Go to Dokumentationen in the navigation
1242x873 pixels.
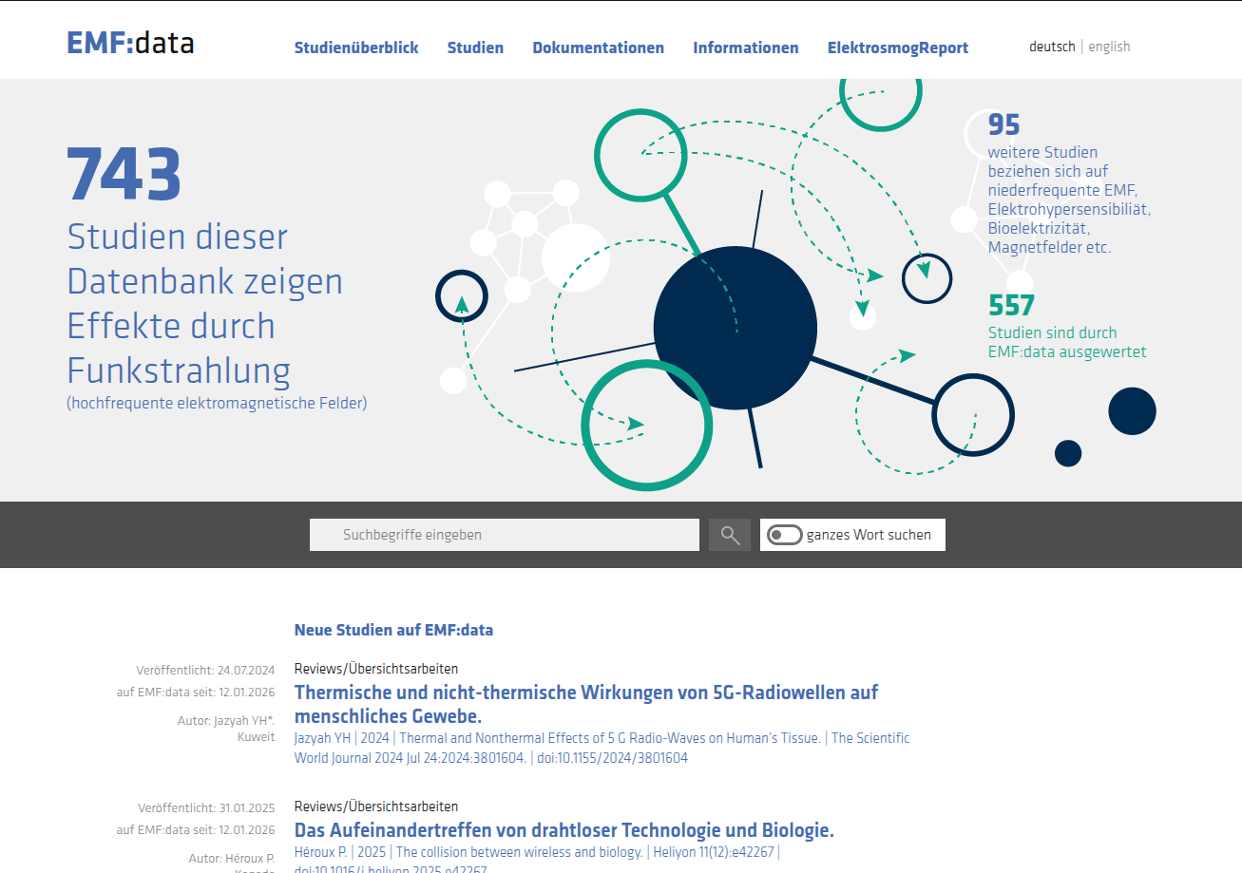pos(599,47)
